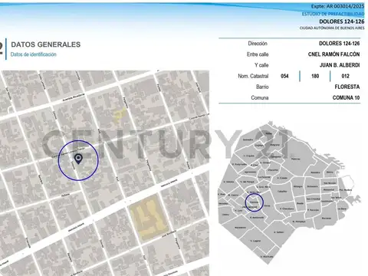Viewport: 368px width, 276px height.
Task: Click the 'DOLORES 124-126' page header title
Action: tap(342, 21)
